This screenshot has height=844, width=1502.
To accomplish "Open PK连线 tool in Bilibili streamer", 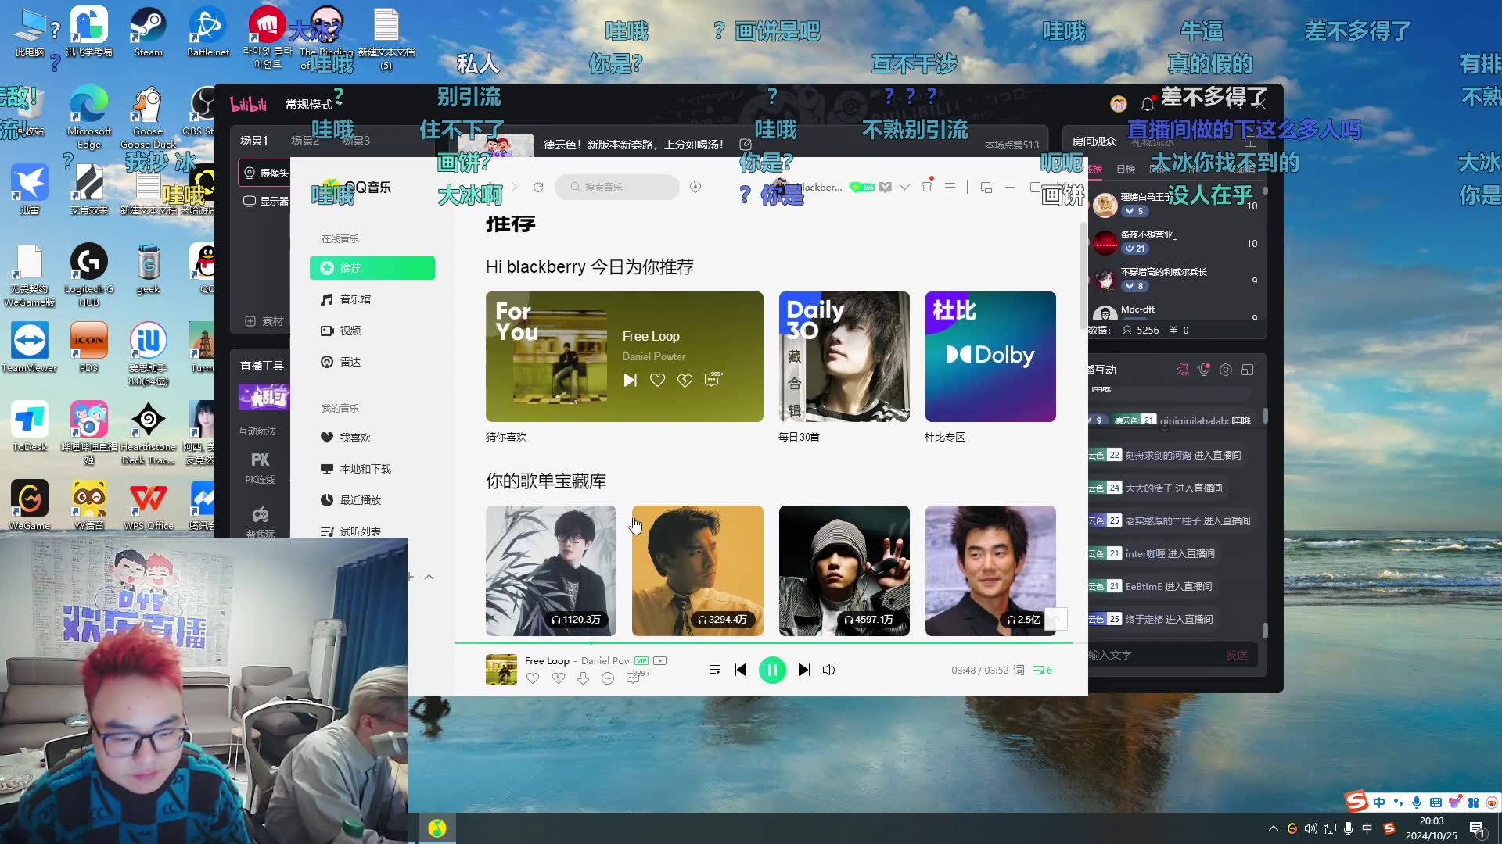I will tap(261, 468).
